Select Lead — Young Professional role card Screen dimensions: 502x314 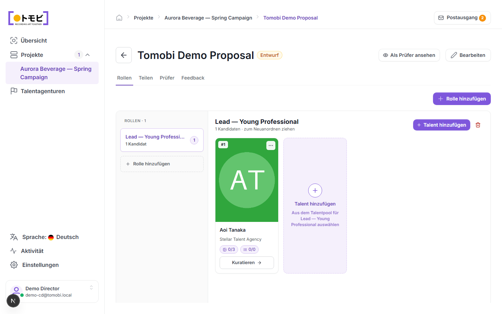click(162, 140)
